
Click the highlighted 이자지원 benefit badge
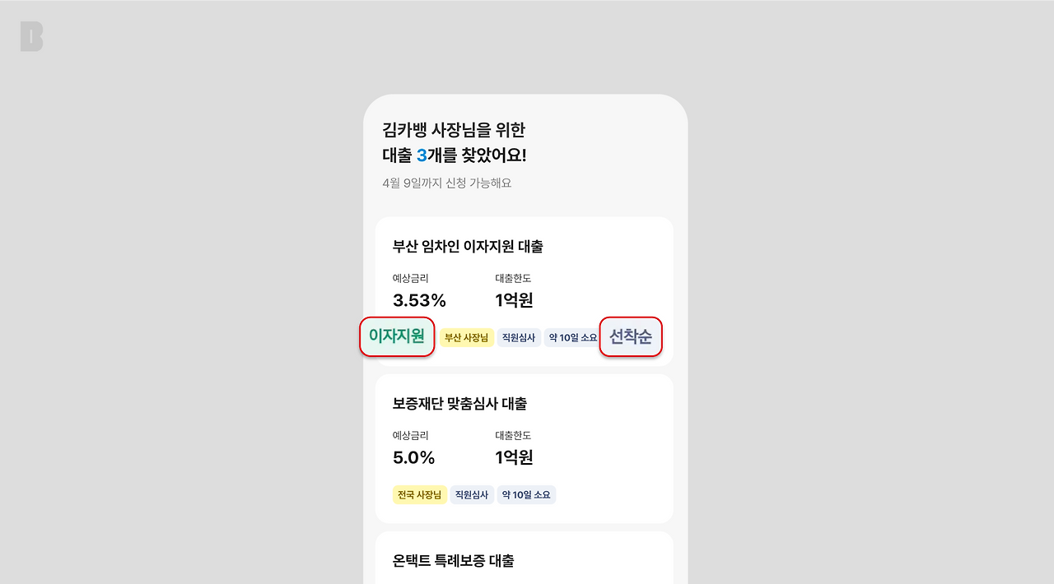point(396,336)
